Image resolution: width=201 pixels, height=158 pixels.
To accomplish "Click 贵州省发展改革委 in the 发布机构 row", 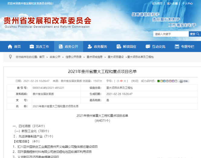I will [x=43, y=94].
